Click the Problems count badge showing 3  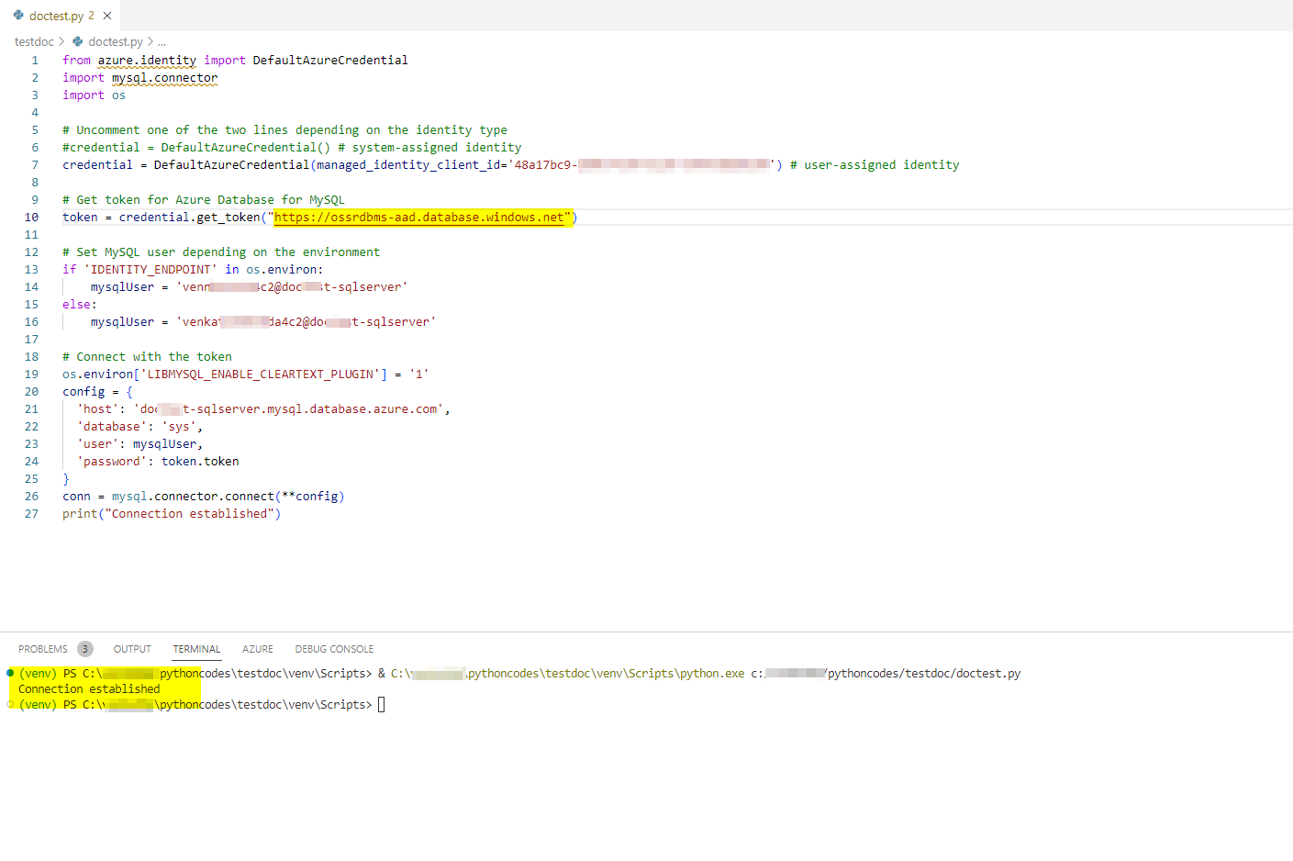coord(85,648)
